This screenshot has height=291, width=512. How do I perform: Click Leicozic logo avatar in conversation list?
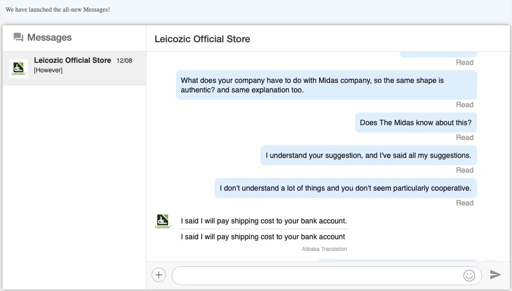coord(18,69)
